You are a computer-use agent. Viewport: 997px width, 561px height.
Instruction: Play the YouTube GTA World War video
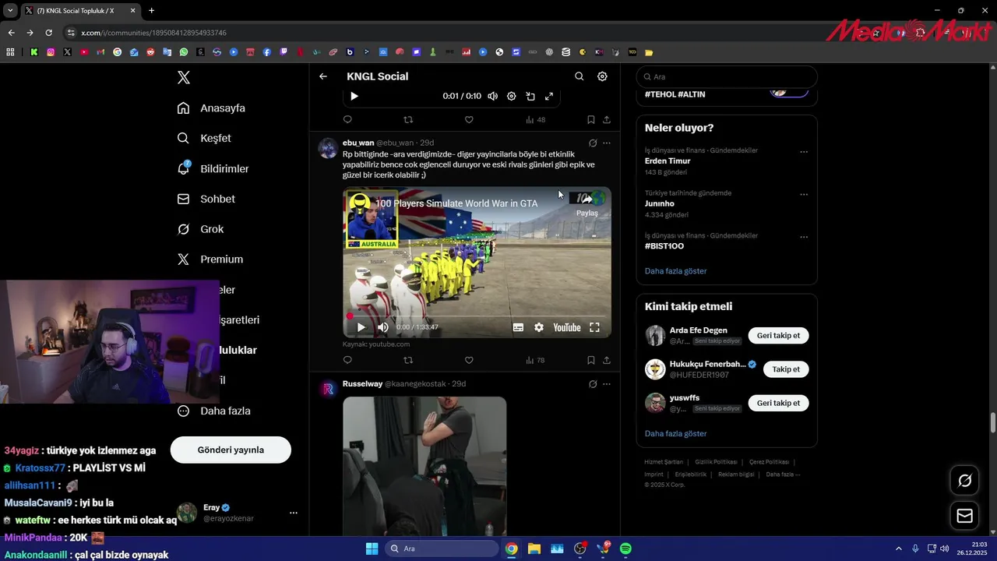(361, 328)
